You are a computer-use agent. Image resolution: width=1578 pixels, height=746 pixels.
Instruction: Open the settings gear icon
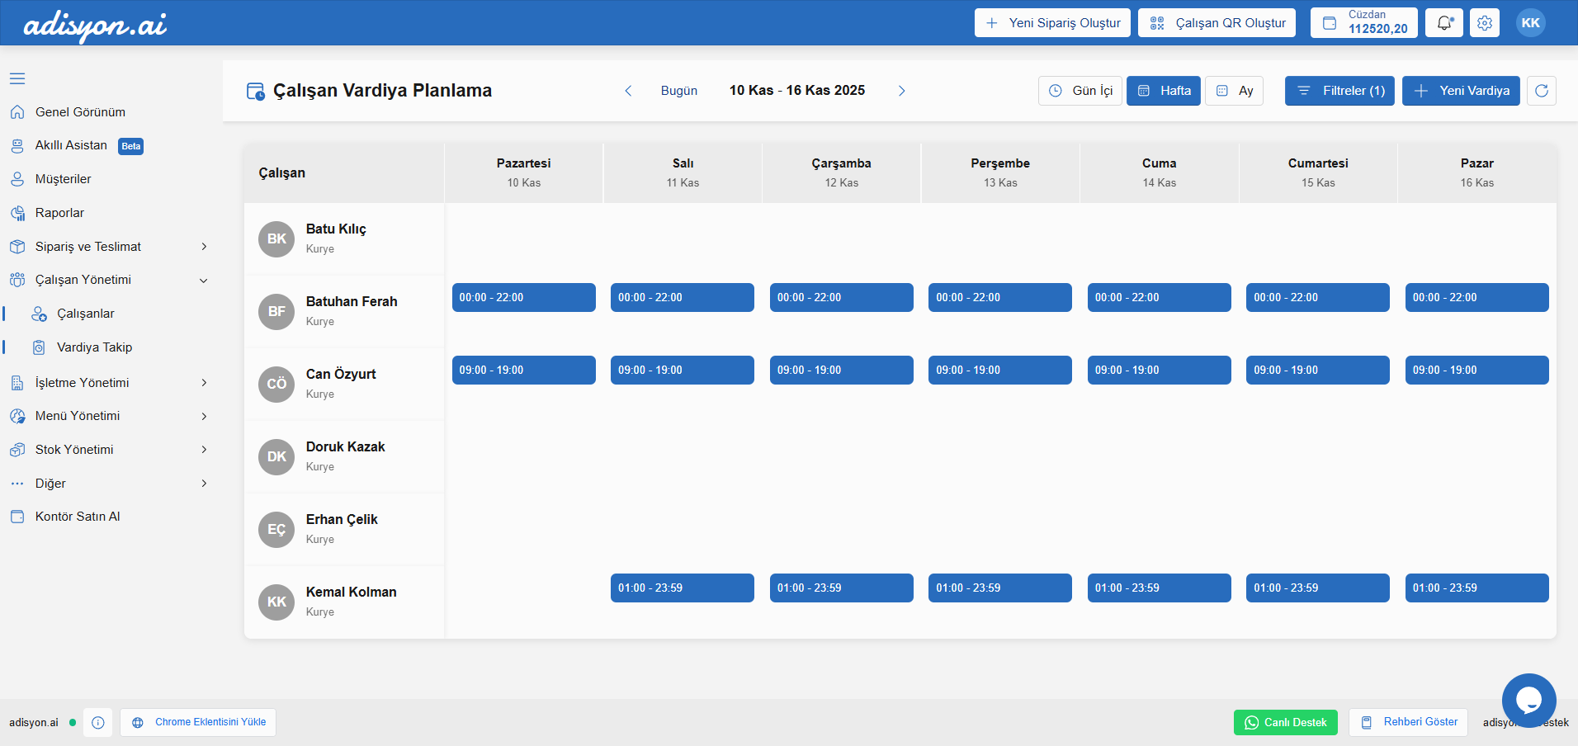1485,23
